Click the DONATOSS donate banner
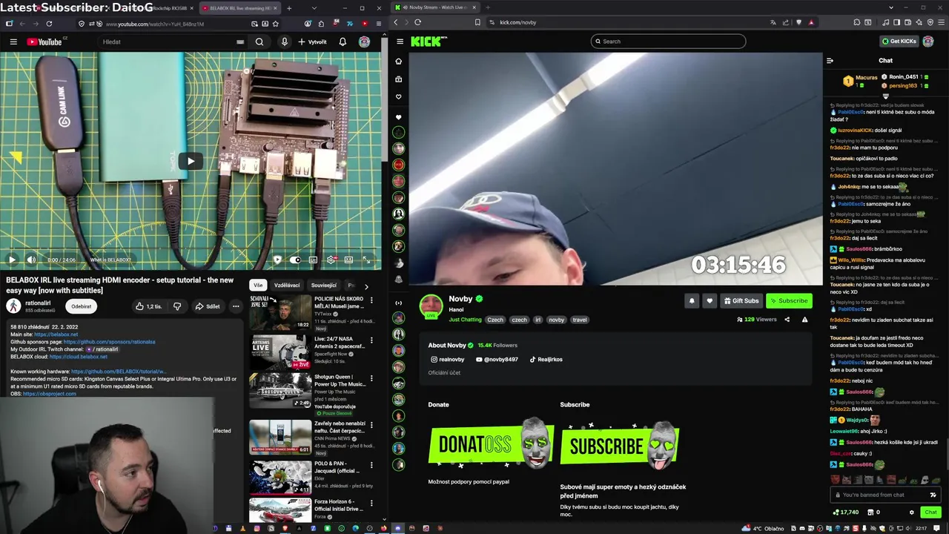 491,444
